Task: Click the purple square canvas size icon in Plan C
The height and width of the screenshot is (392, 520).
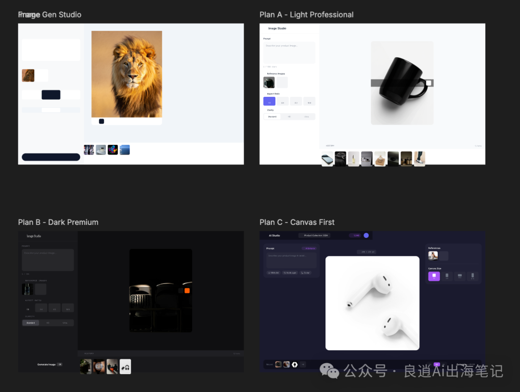Action: point(434,276)
